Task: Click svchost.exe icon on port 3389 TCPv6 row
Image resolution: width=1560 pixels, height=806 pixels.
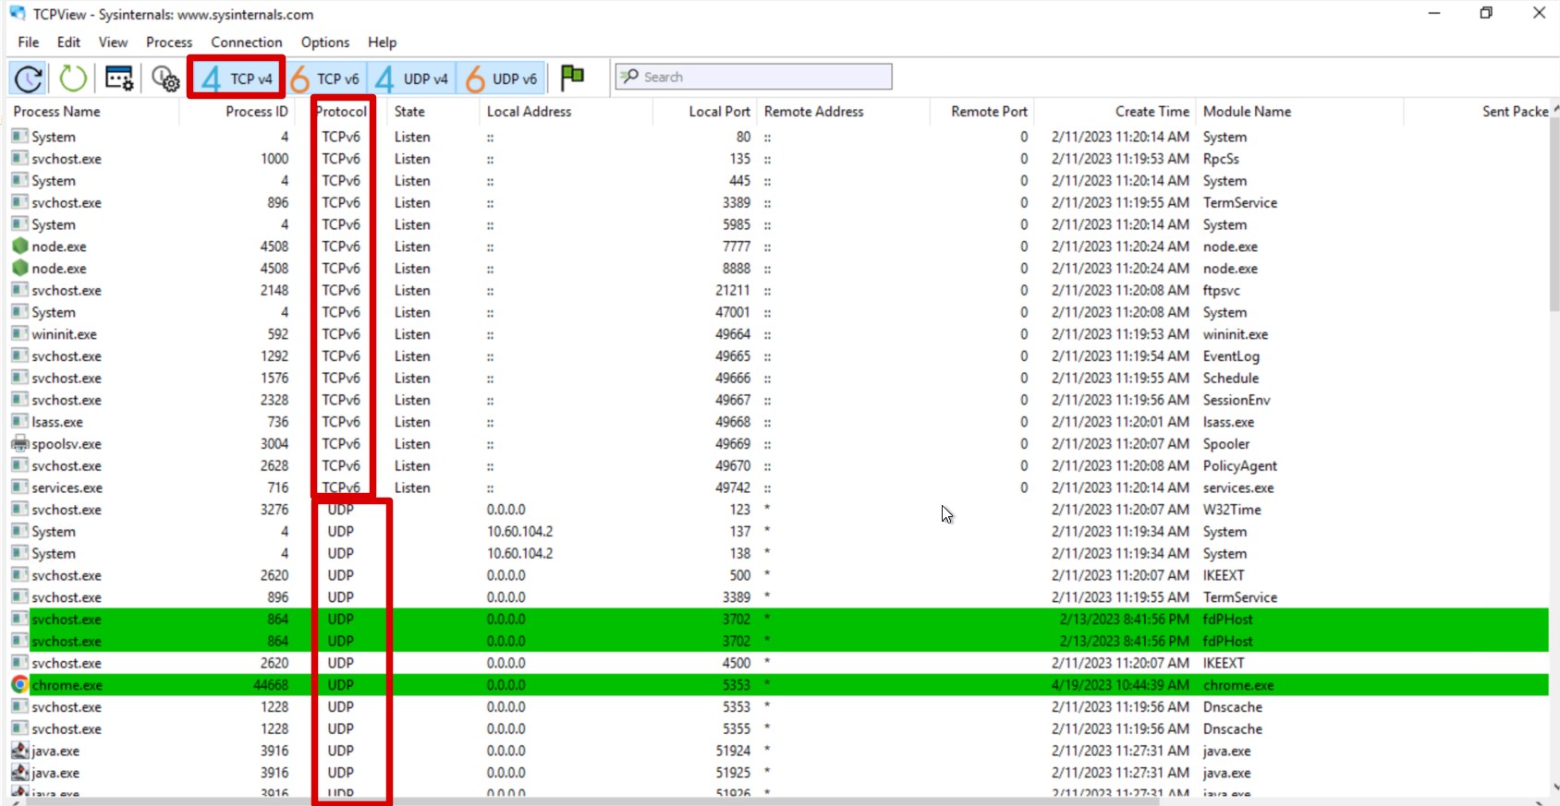Action: tap(19, 203)
